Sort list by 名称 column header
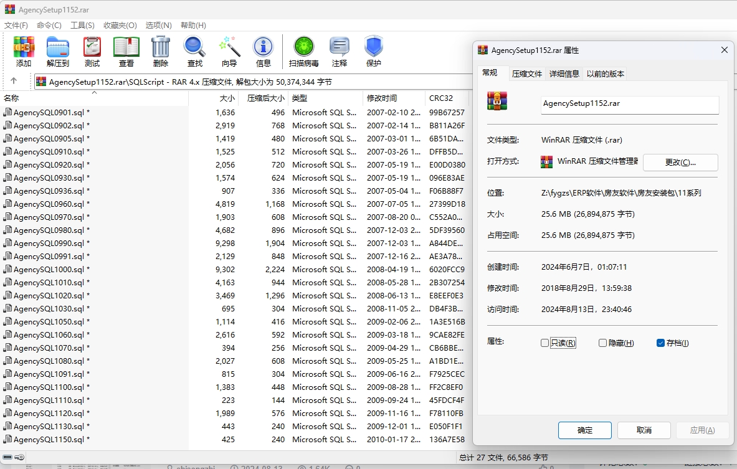 coord(12,98)
